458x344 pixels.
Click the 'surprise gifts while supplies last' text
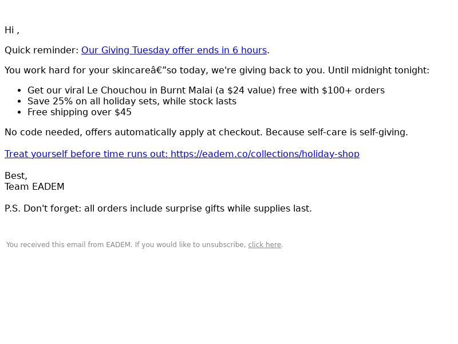point(238,209)
